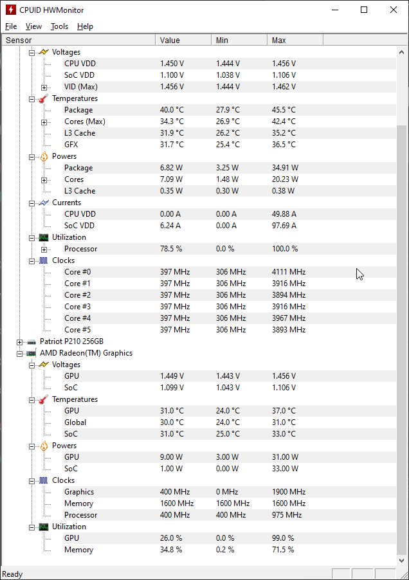Click the GPU Utilization icon
This screenshot has height=580, width=409.
point(42,527)
